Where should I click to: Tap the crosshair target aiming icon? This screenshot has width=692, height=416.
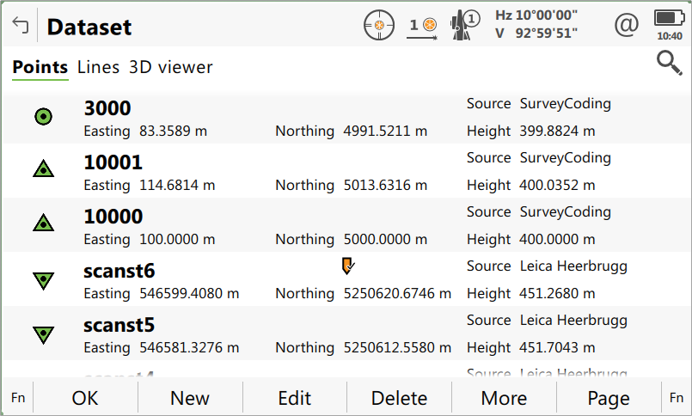tap(379, 26)
